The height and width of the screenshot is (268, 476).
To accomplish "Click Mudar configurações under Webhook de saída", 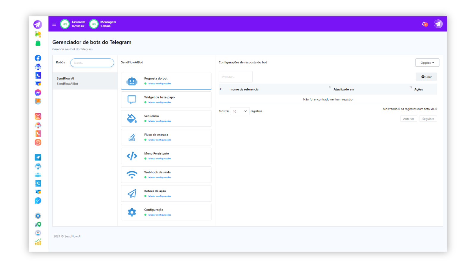I will pos(160,177).
